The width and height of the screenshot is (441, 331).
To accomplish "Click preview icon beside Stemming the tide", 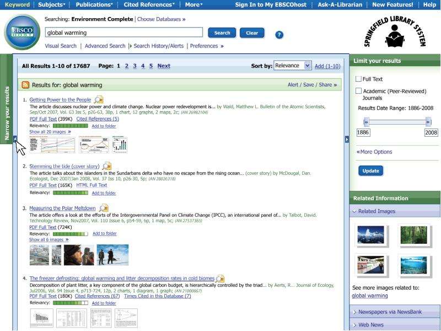I will tap(107, 166).
